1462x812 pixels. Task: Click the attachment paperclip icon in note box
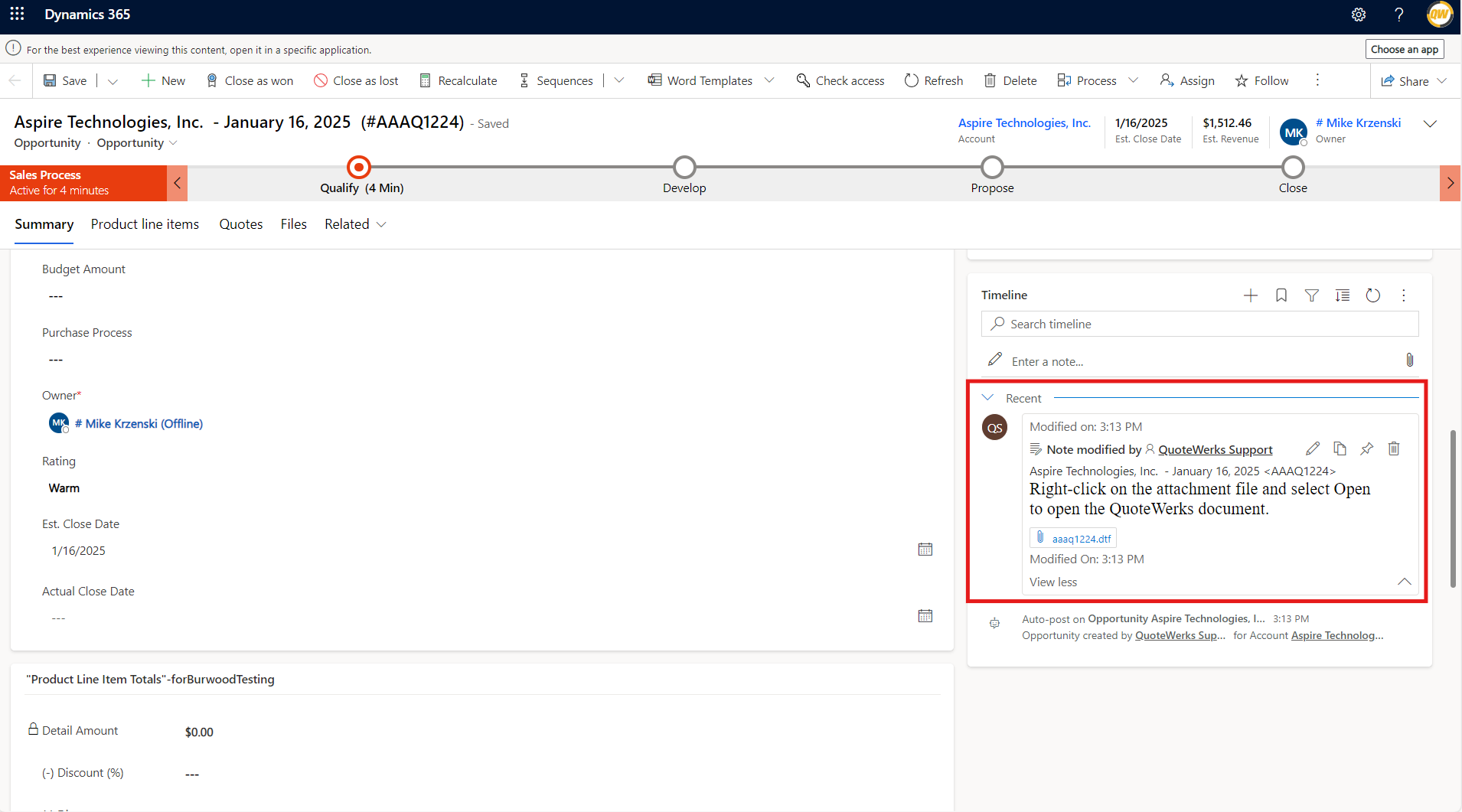point(1409,360)
